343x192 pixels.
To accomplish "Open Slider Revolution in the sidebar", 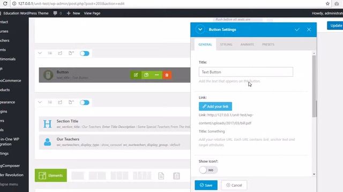I will [12, 175].
